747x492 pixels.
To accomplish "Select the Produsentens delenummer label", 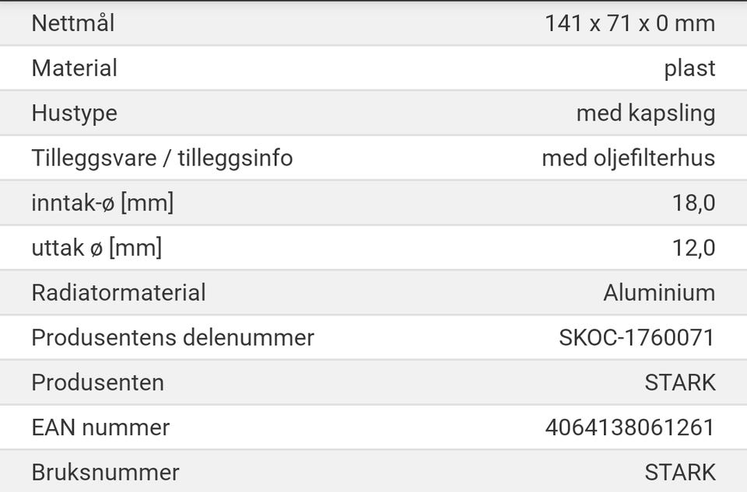I will [173, 338].
